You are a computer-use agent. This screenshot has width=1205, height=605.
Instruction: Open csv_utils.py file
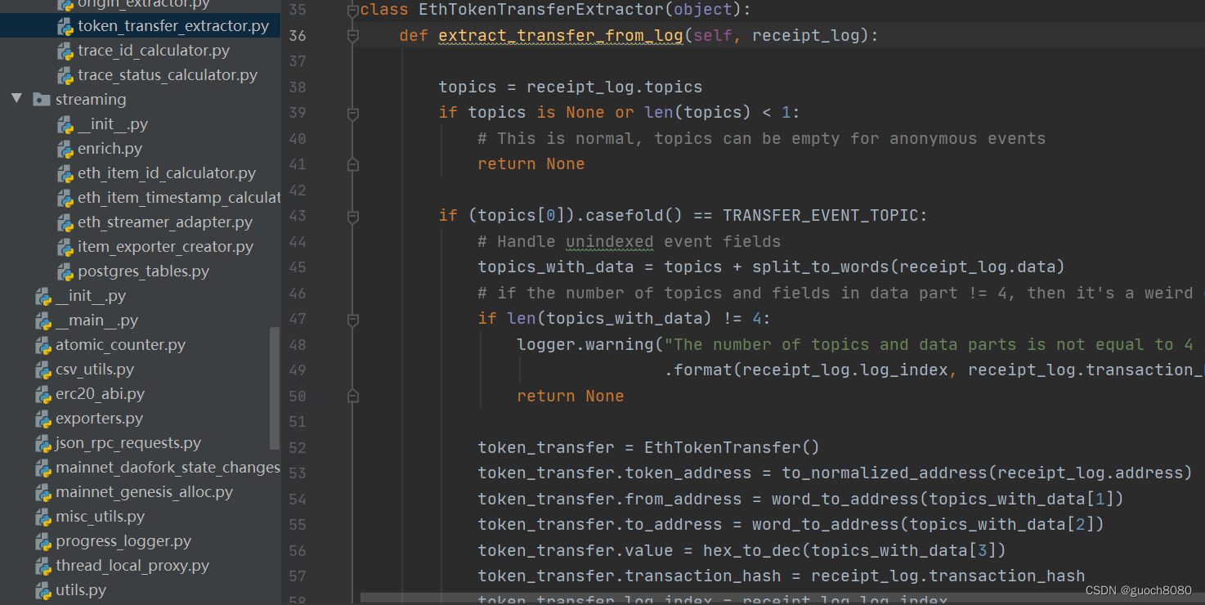pos(95,370)
